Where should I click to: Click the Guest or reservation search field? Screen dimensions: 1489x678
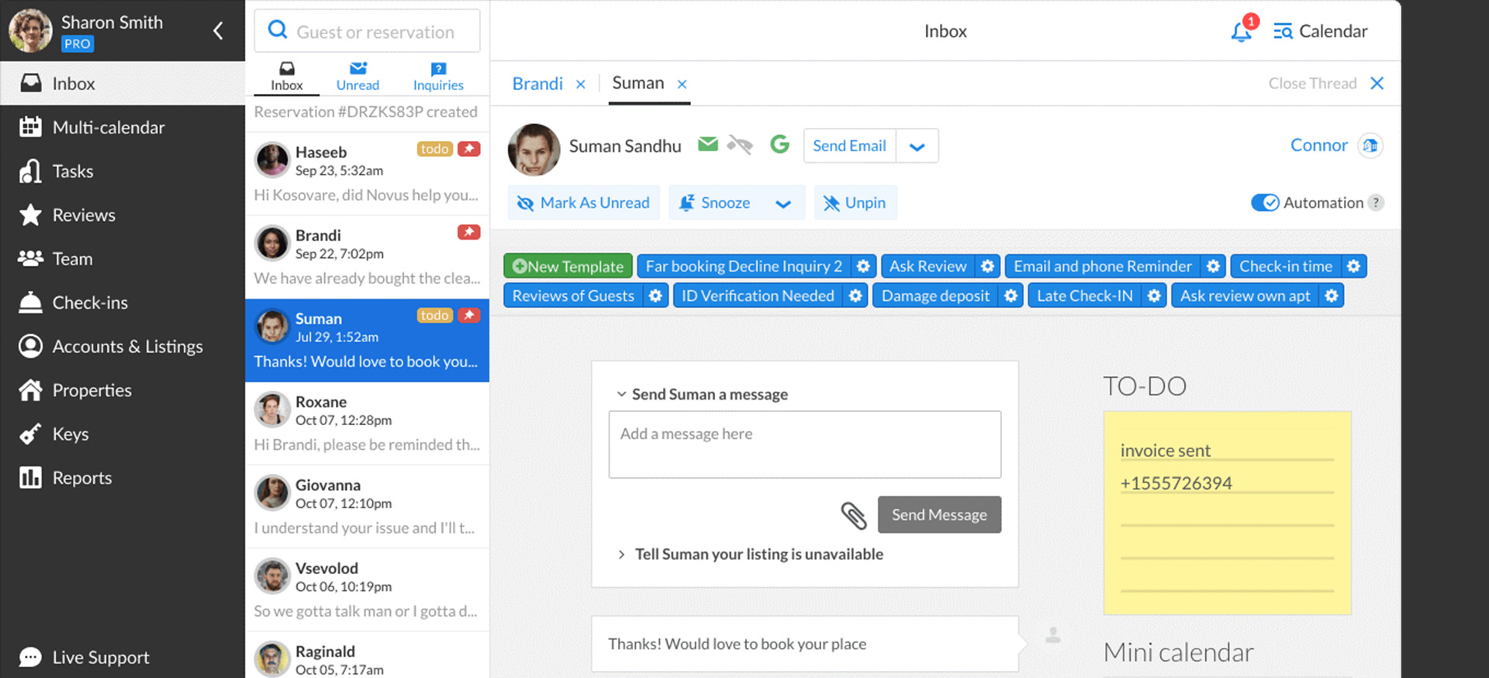(367, 31)
